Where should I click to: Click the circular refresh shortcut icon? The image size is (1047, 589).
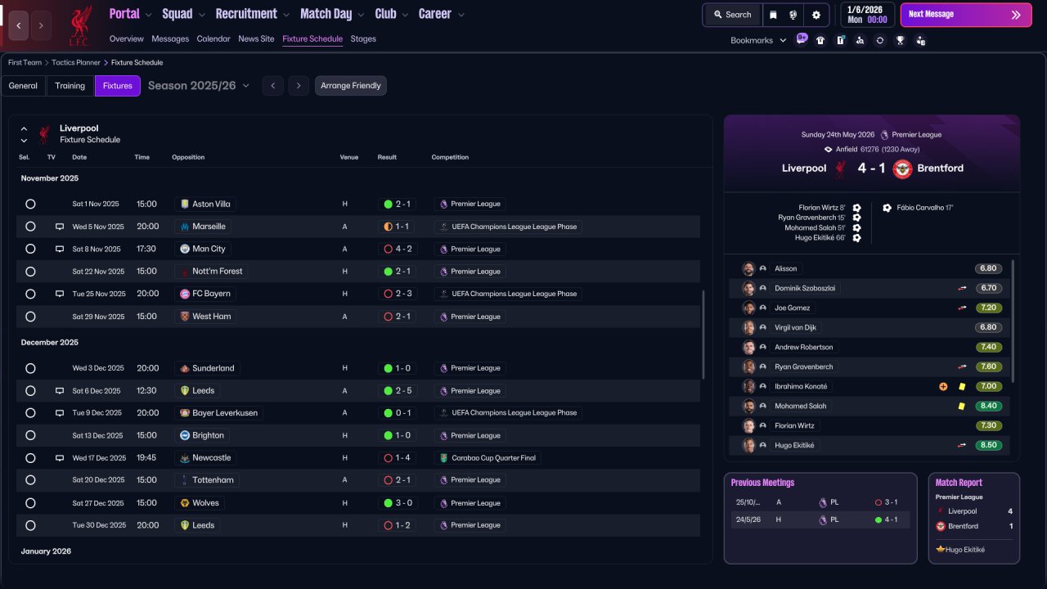click(x=880, y=40)
